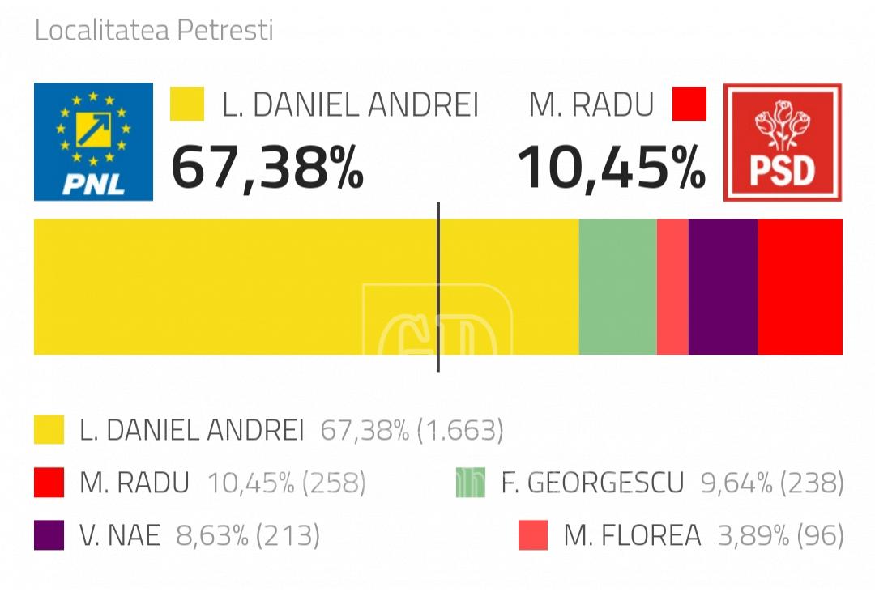
Task: Click red legend swatch for M. RADU
Action: (x=49, y=483)
